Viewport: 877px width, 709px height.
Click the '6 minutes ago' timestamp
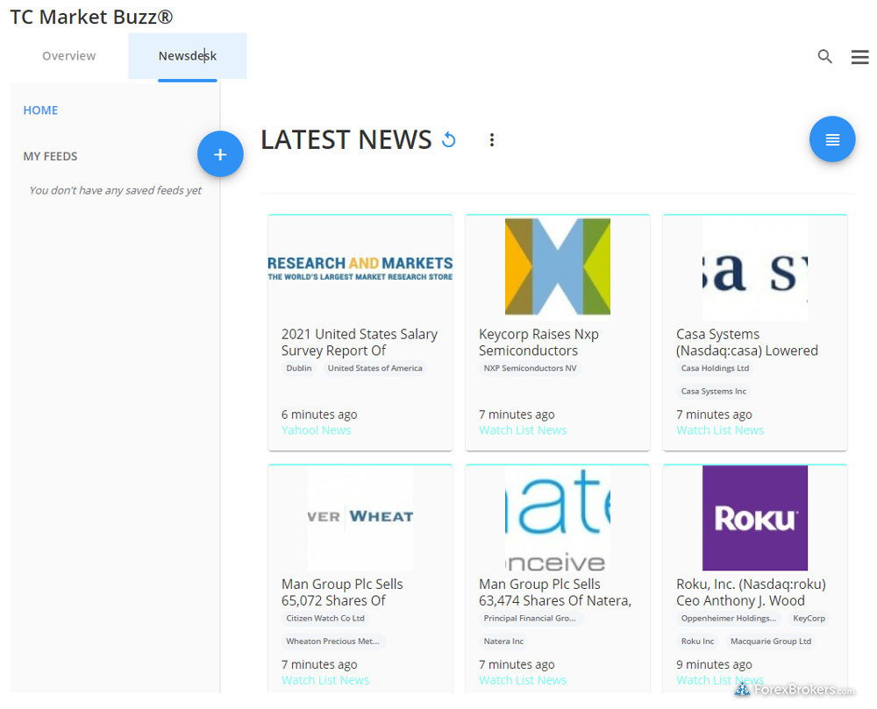point(319,415)
